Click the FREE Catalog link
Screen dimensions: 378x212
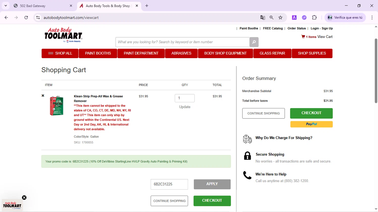click(273, 28)
